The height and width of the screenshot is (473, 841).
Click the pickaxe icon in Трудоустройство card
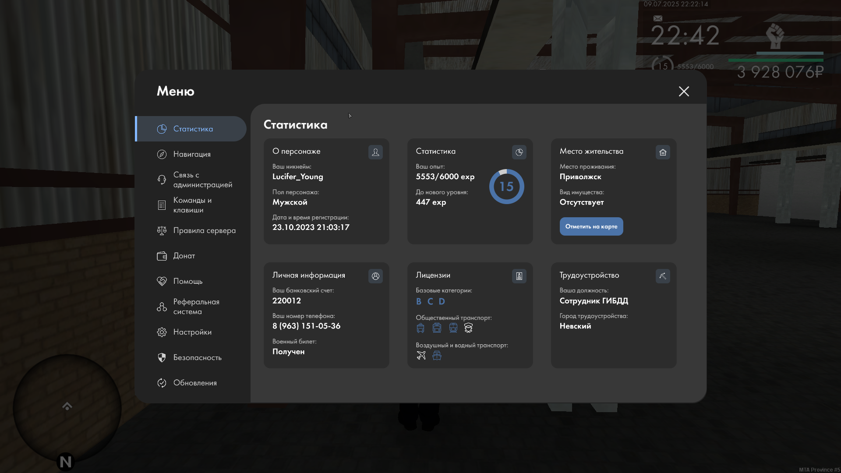tap(663, 276)
